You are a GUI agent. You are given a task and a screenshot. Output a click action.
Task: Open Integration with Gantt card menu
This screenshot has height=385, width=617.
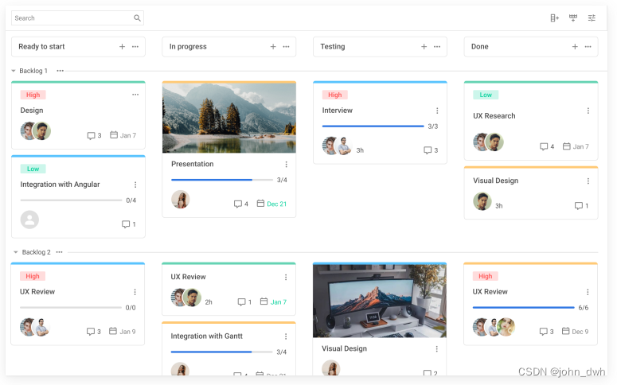point(286,336)
